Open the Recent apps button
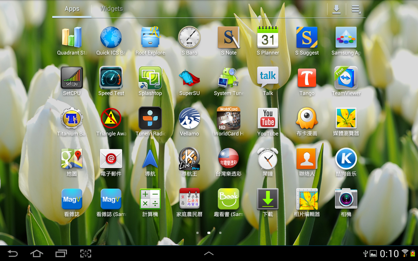 [61, 253]
